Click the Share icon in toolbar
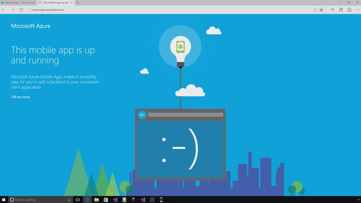Image resolution: width=361 pixels, height=203 pixels. pos(349,10)
